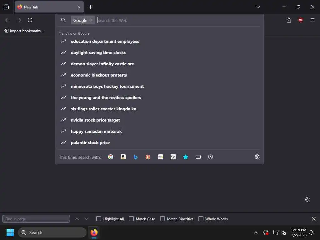Search this time with Wikipedia icon
The image size is (320, 240).
(x=173, y=157)
